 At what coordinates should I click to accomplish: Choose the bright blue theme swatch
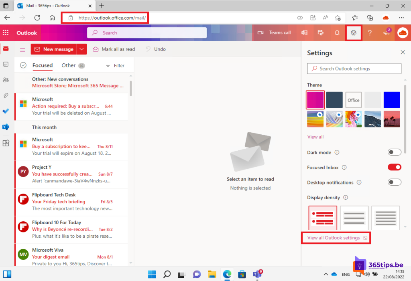(x=391, y=100)
